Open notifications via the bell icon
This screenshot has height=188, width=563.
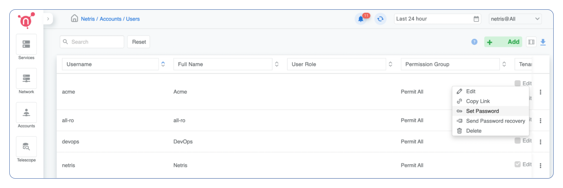point(361,18)
